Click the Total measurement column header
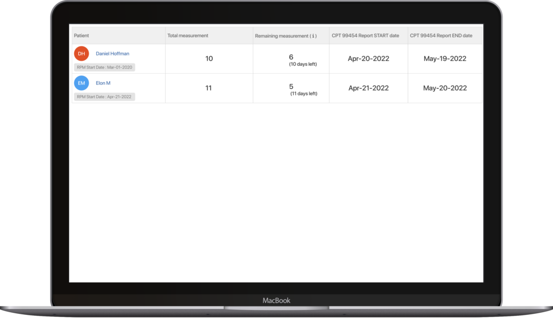The width and height of the screenshot is (553, 324). pyautogui.click(x=187, y=35)
